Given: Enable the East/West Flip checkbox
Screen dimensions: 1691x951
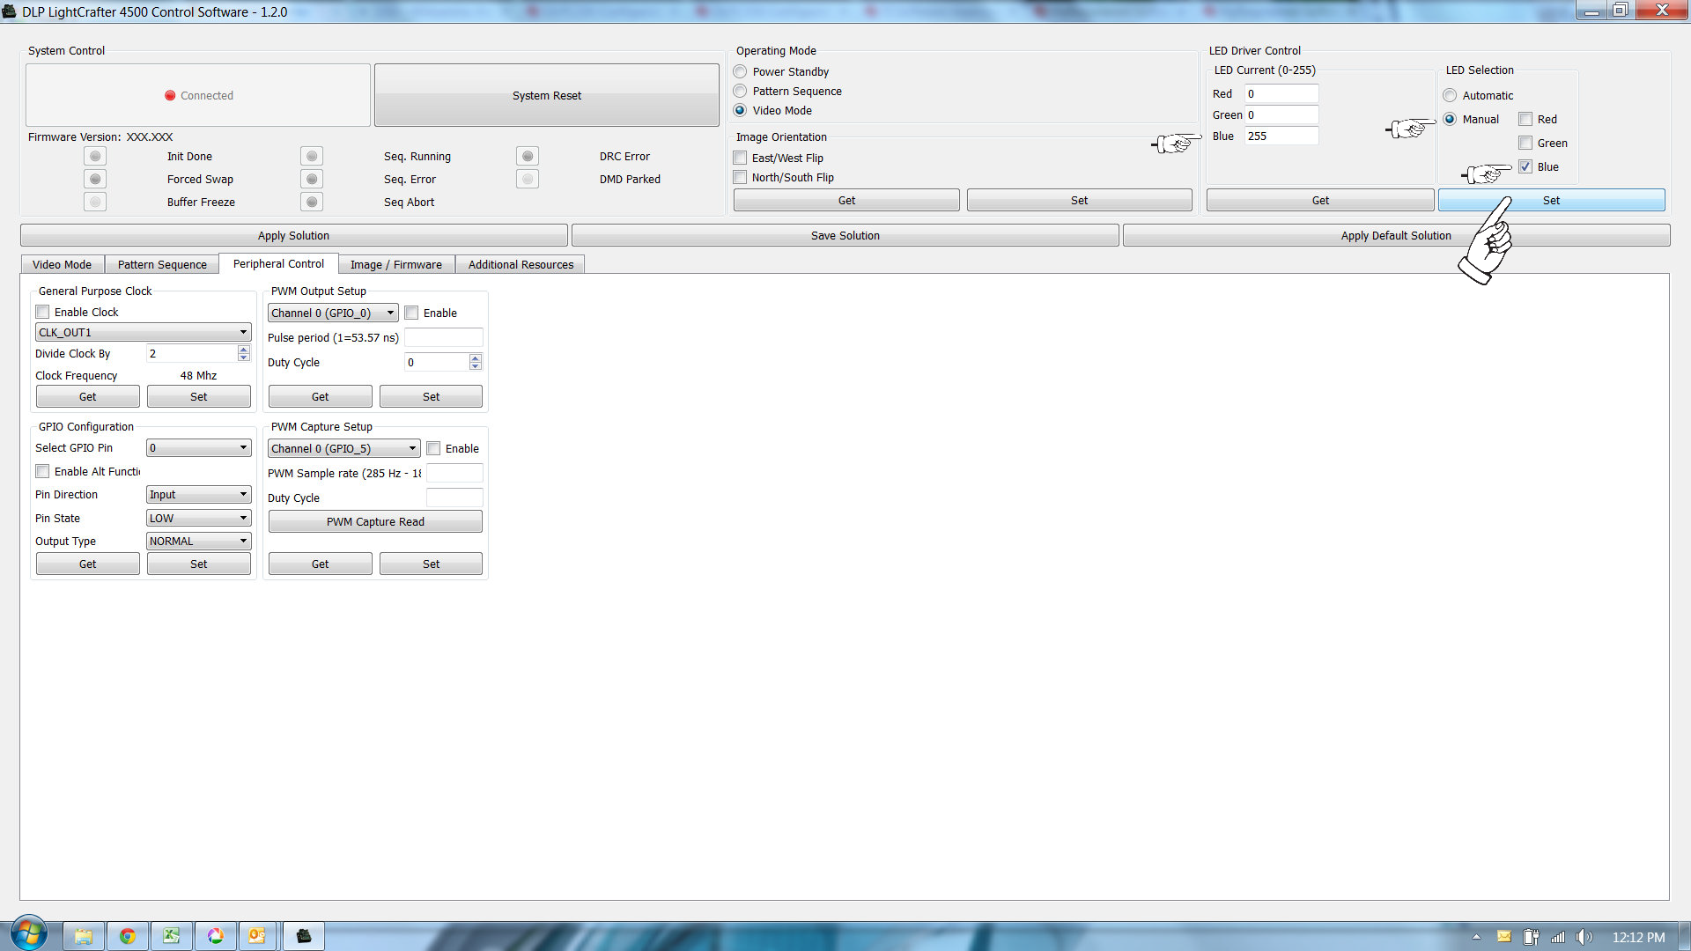Looking at the screenshot, I should click(741, 158).
